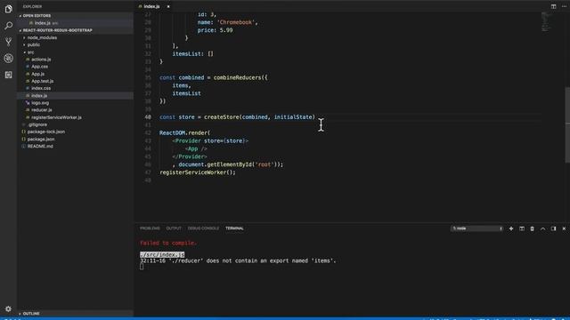
Task: Click the itemsList: [] line in code
Action: pyautogui.click(x=192, y=53)
